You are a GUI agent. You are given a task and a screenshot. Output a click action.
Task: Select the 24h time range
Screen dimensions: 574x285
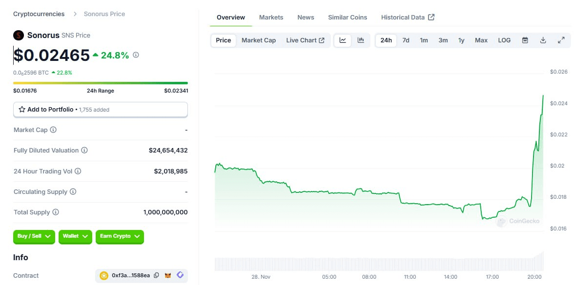pyautogui.click(x=386, y=40)
